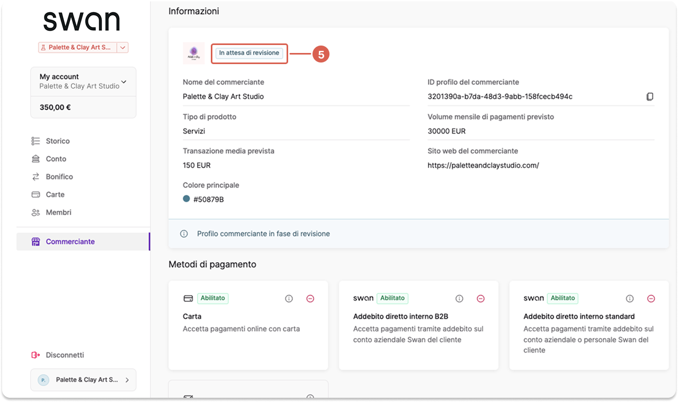Image resolution: width=678 pixels, height=402 pixels.
Task: Click the Addebito diretto interno B2B title
Action: tap(400, 316)
